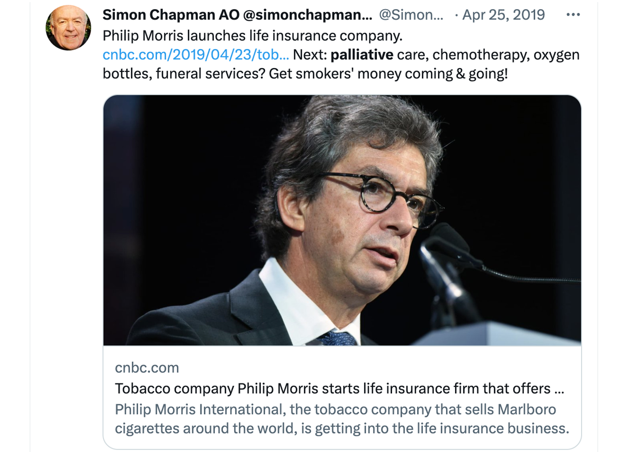Click the text 'Philip Morris launches life insurance company'
The width and height of the screenshot is (639, 452).
[x=252, y=35]
